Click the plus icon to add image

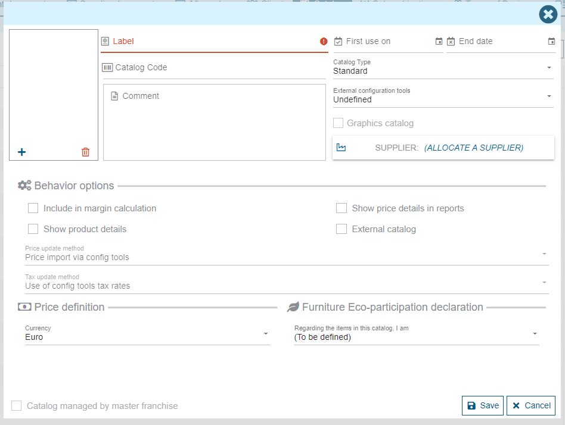pos(22,152)
